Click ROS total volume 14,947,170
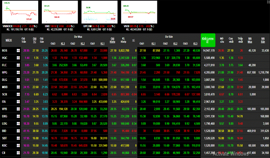The height and width of the screenshot is (158, 270). click(208, 50)
